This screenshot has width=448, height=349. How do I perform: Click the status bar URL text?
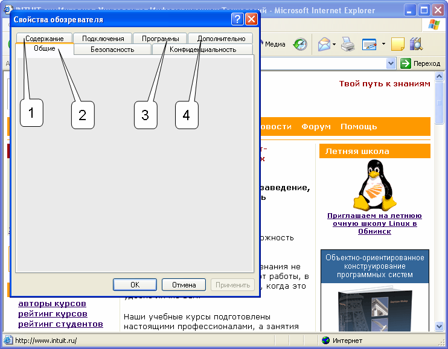tap(46, 341)
